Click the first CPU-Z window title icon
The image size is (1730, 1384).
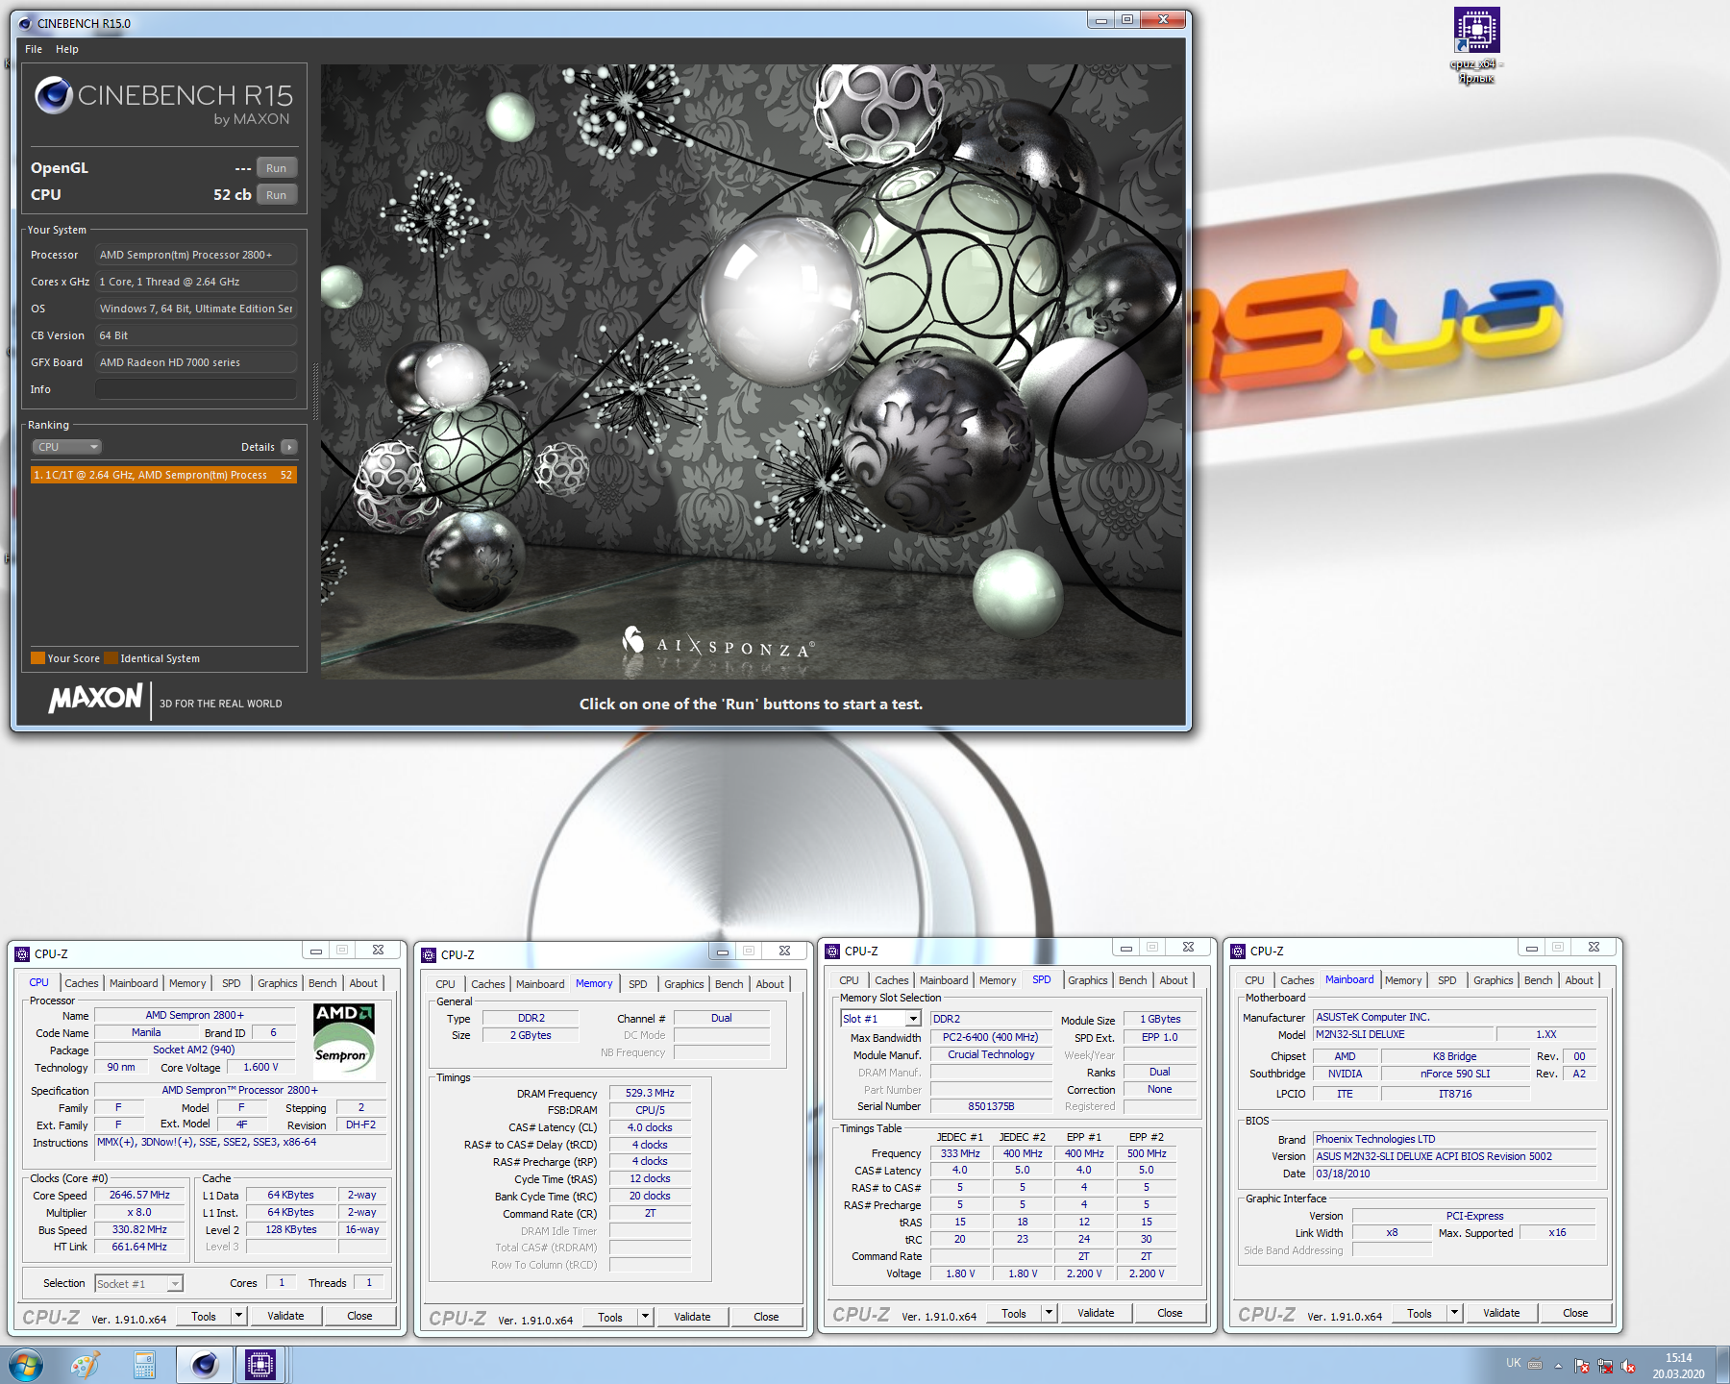point(22,954)
